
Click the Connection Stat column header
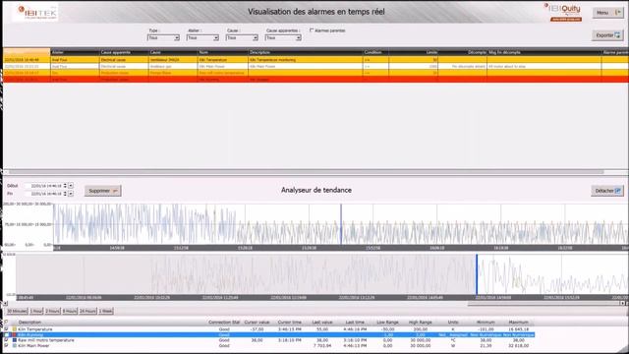click(x=224, y=323)
